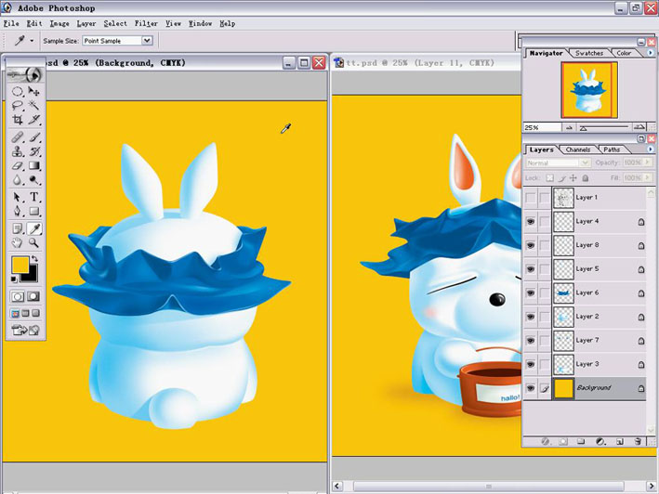Hide Layer 6 eye icon
This screenshot has width=659, height=494.
coord(531,292)
